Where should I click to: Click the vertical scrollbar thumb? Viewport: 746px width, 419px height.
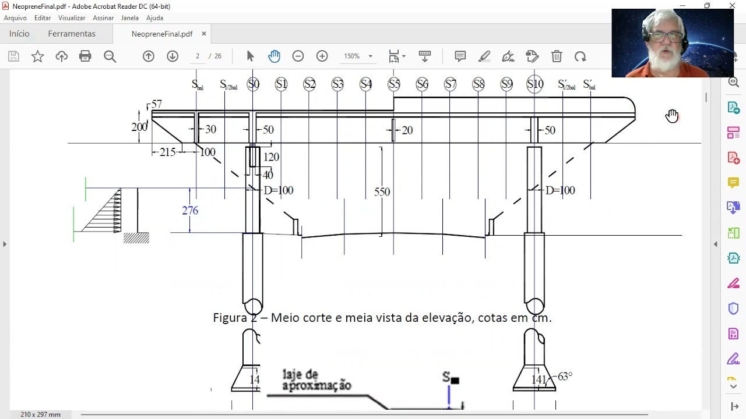coord(706,97)
